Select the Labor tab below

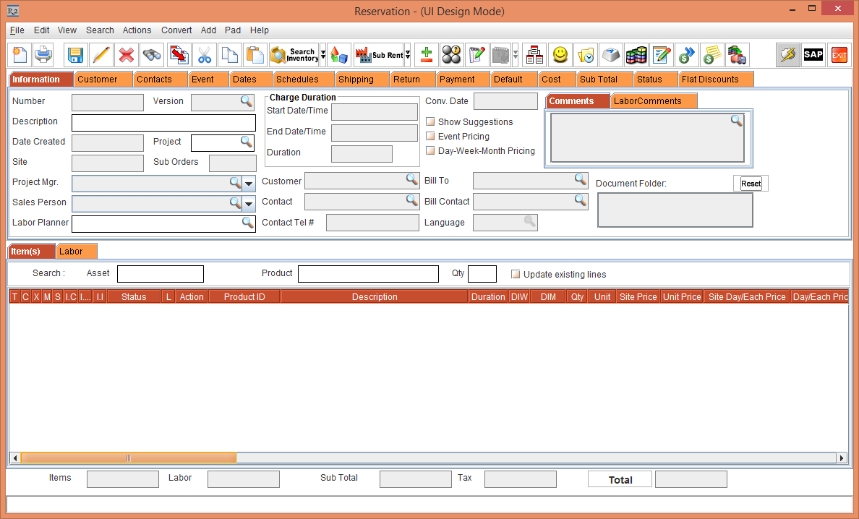[x=77, y=252]
